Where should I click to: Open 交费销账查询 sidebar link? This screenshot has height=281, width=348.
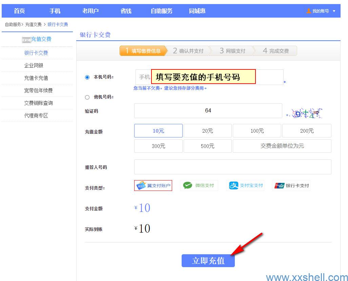click(38, 103)
